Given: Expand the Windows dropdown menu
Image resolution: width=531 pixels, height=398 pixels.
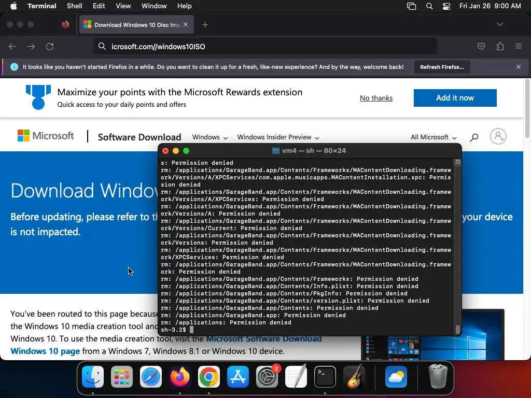Looking at the screenshot, I should click(209, 137).
